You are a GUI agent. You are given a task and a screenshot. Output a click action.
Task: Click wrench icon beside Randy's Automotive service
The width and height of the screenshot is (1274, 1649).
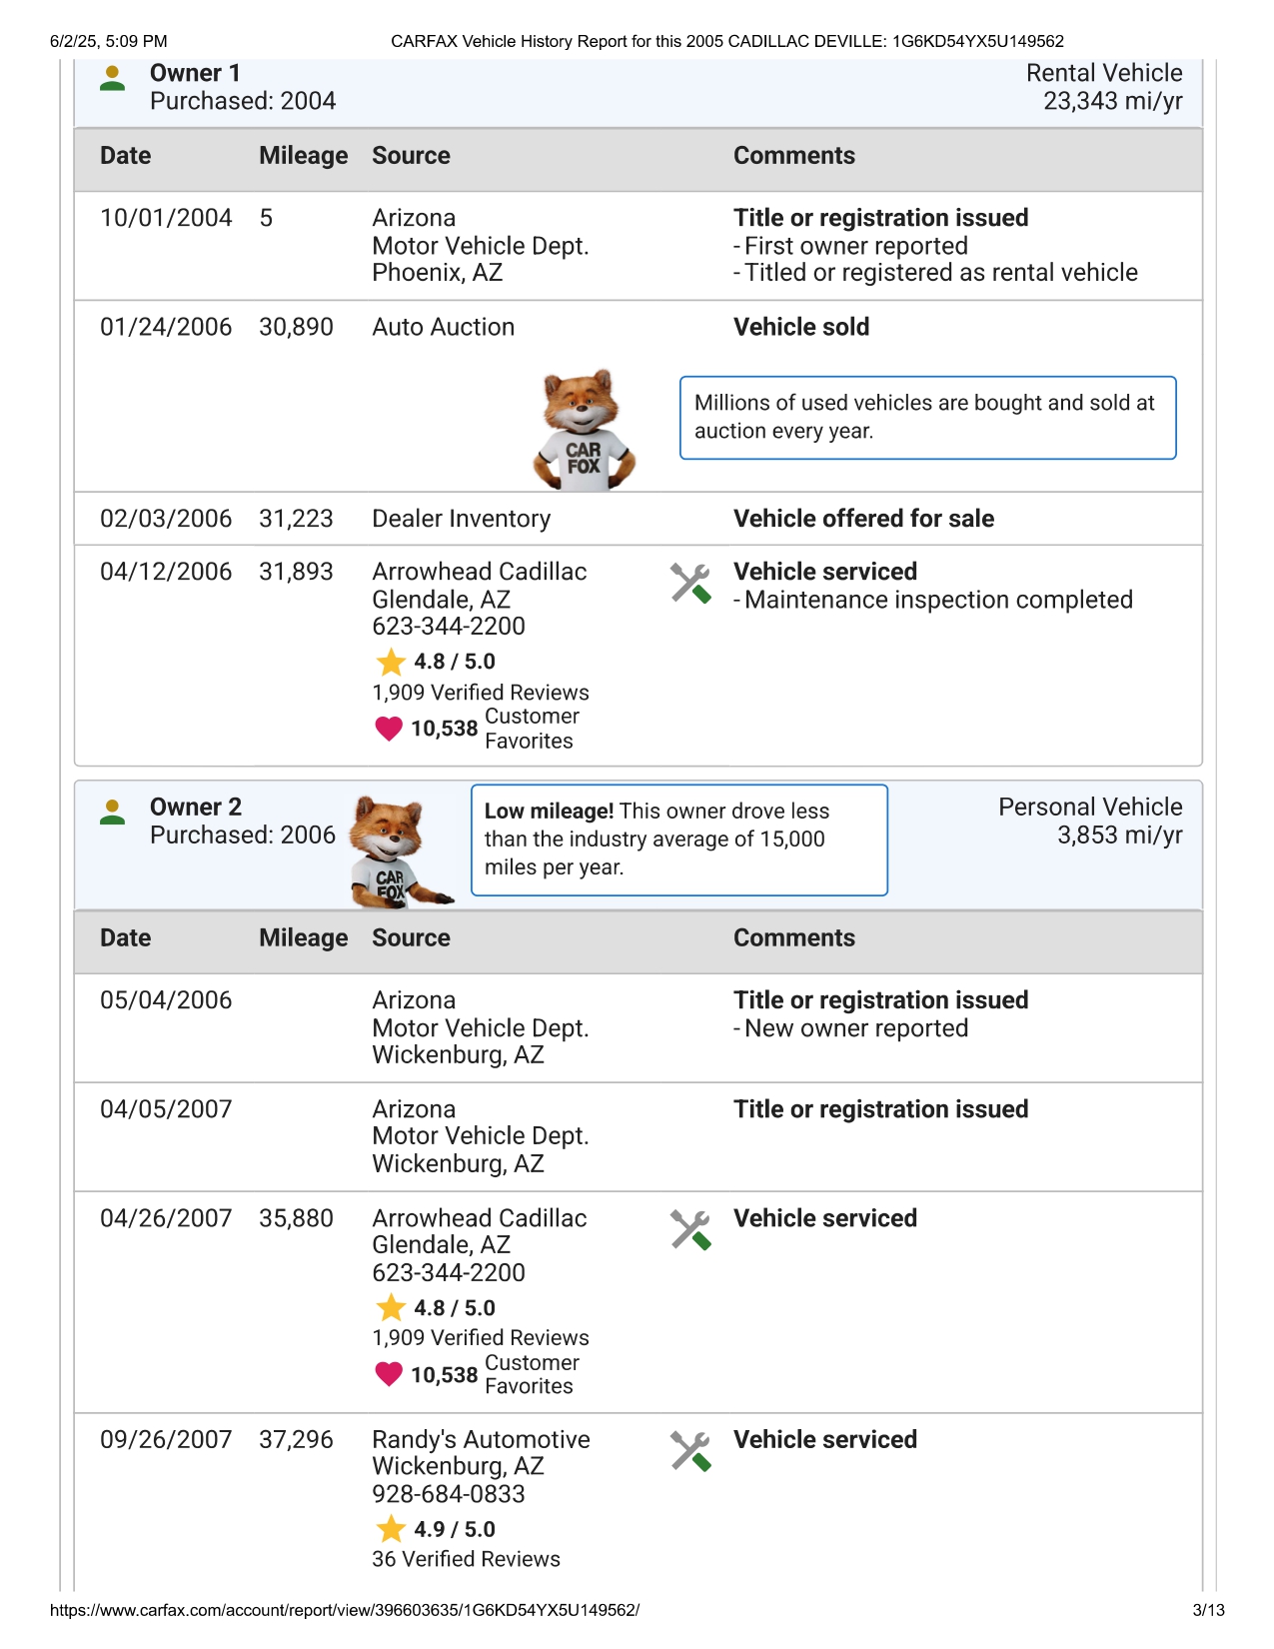689,1451
